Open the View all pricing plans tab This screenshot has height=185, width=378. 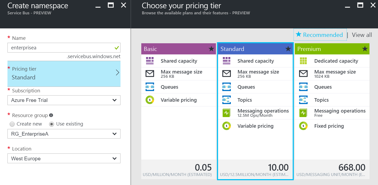click(x=361, y=35)
